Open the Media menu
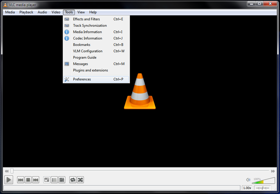 point(10,12)
